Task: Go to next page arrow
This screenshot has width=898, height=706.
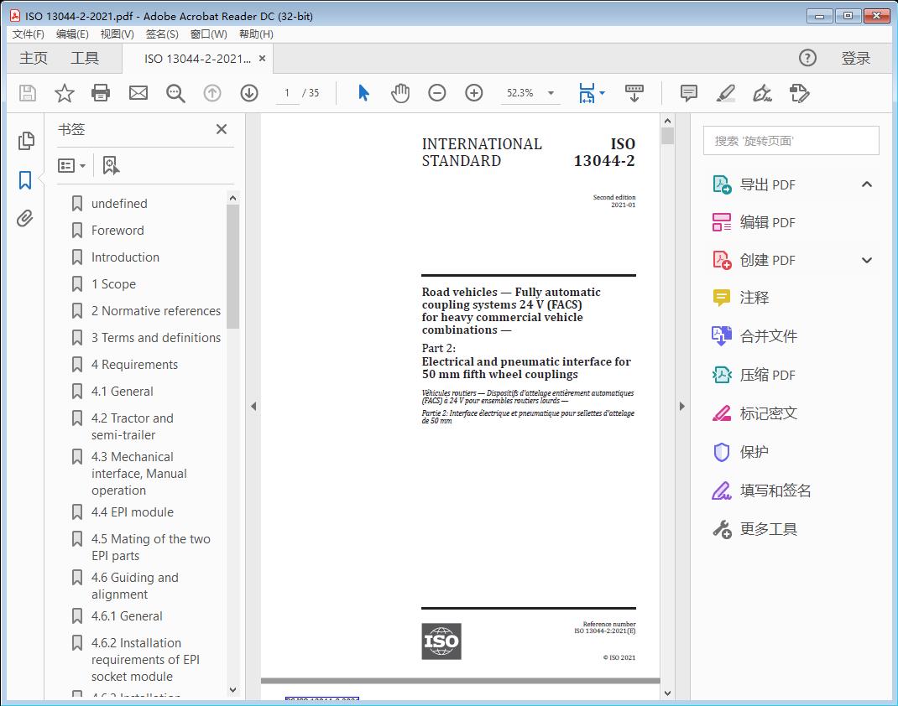Action: (249, 93)
